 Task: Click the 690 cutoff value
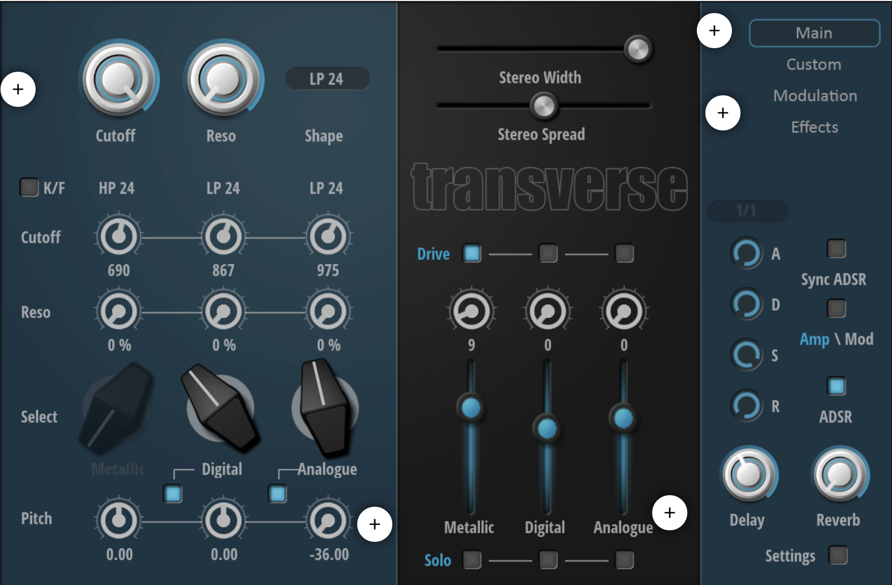(119, 271)
